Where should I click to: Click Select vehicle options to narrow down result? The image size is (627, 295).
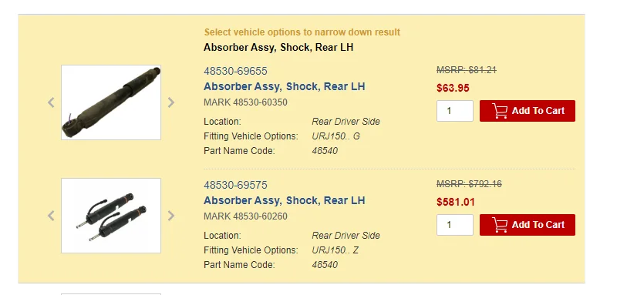(x=302, y=32)
